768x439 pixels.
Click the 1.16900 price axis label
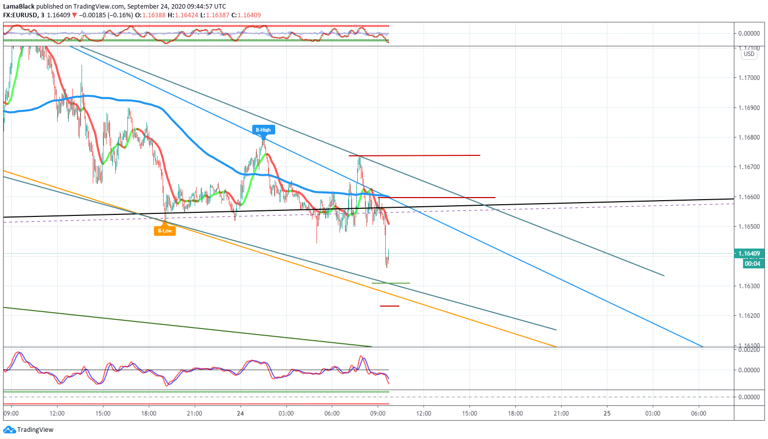pyautogui.click(x=749, y=108)
